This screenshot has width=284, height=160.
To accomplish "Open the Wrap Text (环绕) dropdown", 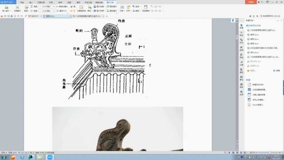I will pyautogui.click(x=122, y=9).
